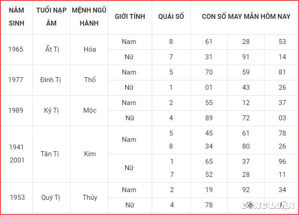Select the Hỏa element cell
Screen dimensions: 299x215
[90, 49]
